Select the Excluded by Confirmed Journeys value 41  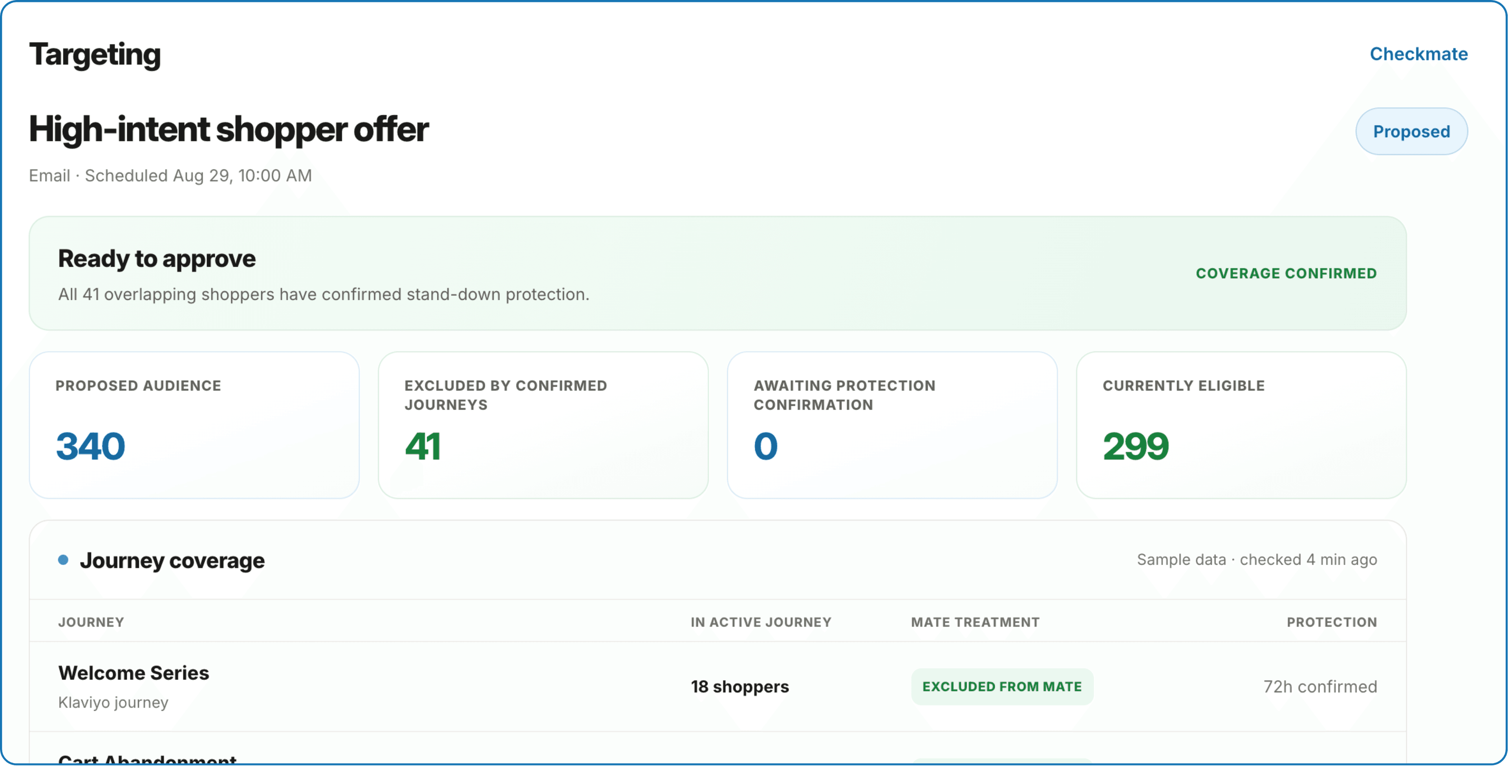[423, 447]
